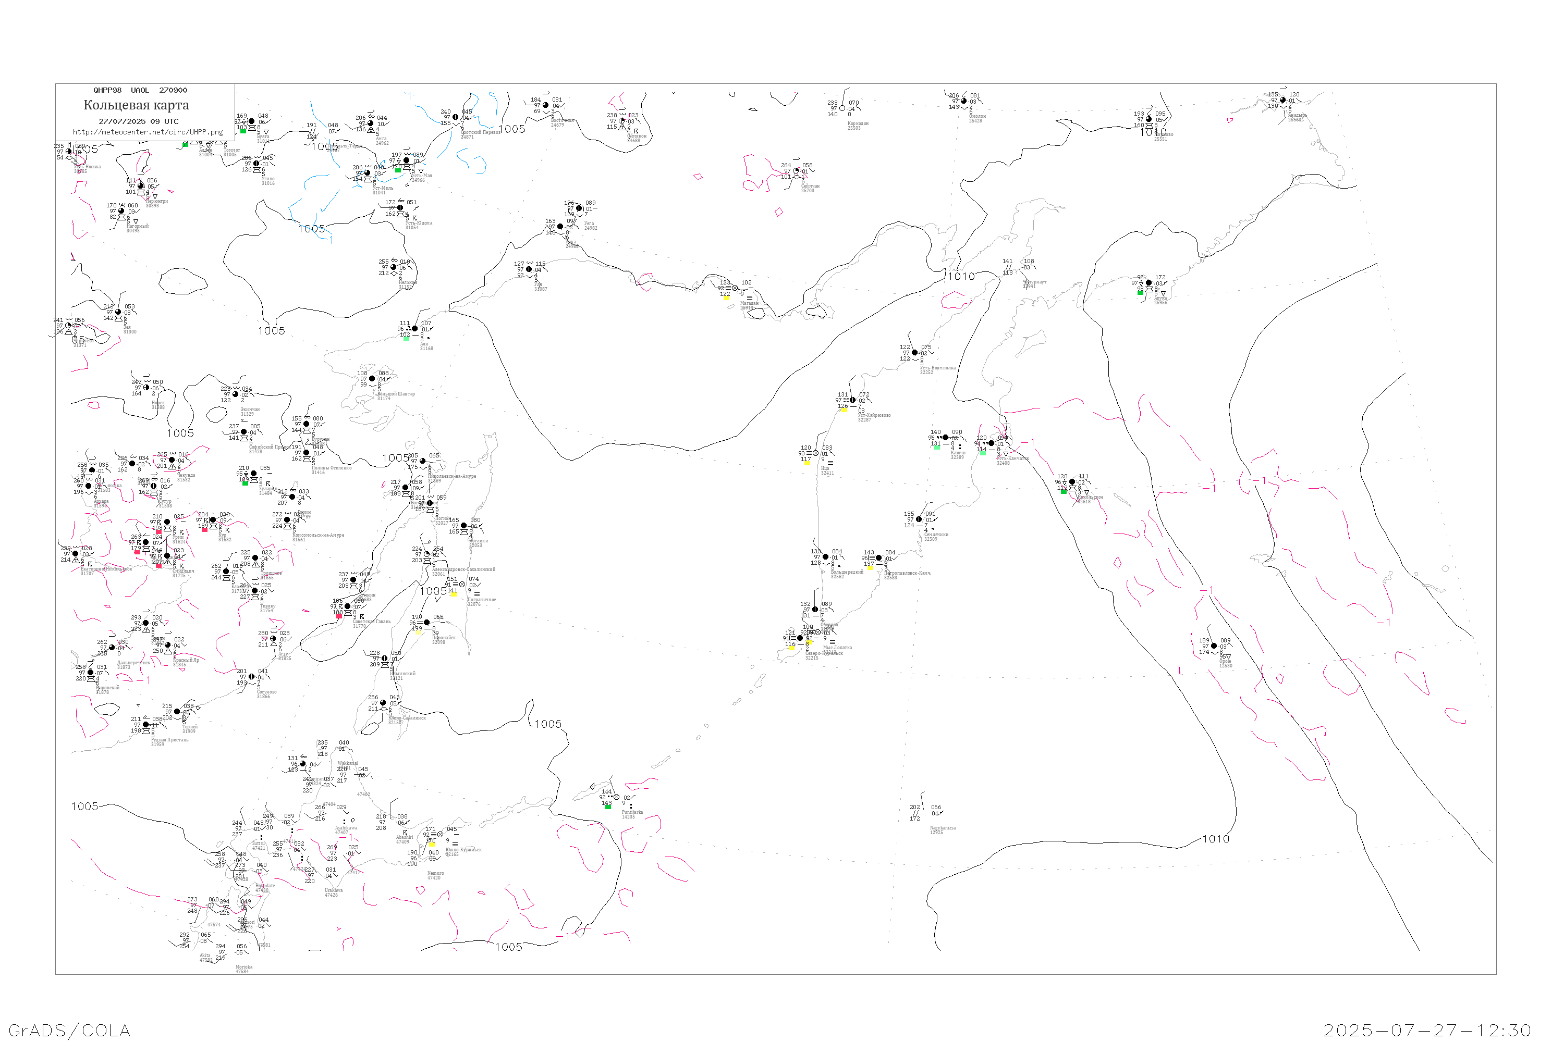Click the cloud symbol below Нагорный station circle
This screenshot has height=1042, width=1564.
point(121,217)
